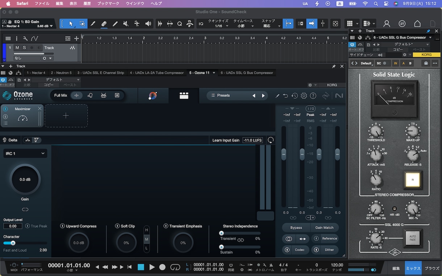Expand the Quantize 1/16 dropdown
This screenshot has width=442, height=276.
click(x=218, y=26)
